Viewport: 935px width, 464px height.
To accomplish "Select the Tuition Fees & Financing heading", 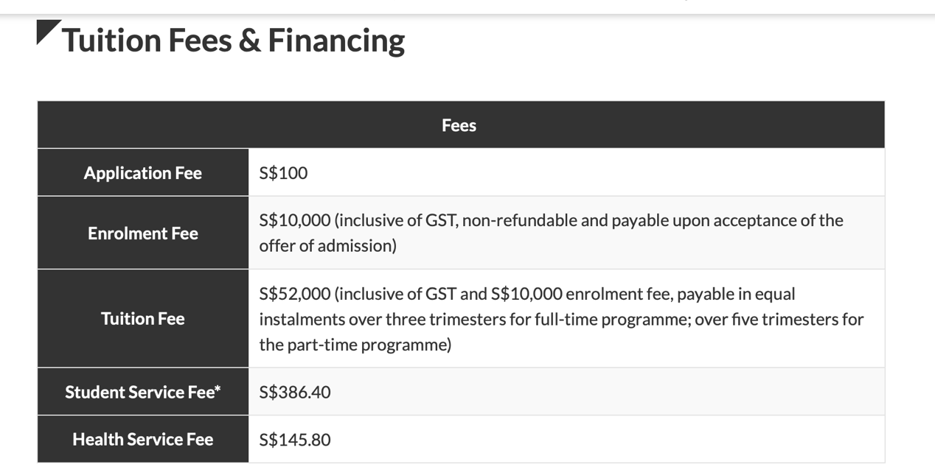I will [233, 40].
